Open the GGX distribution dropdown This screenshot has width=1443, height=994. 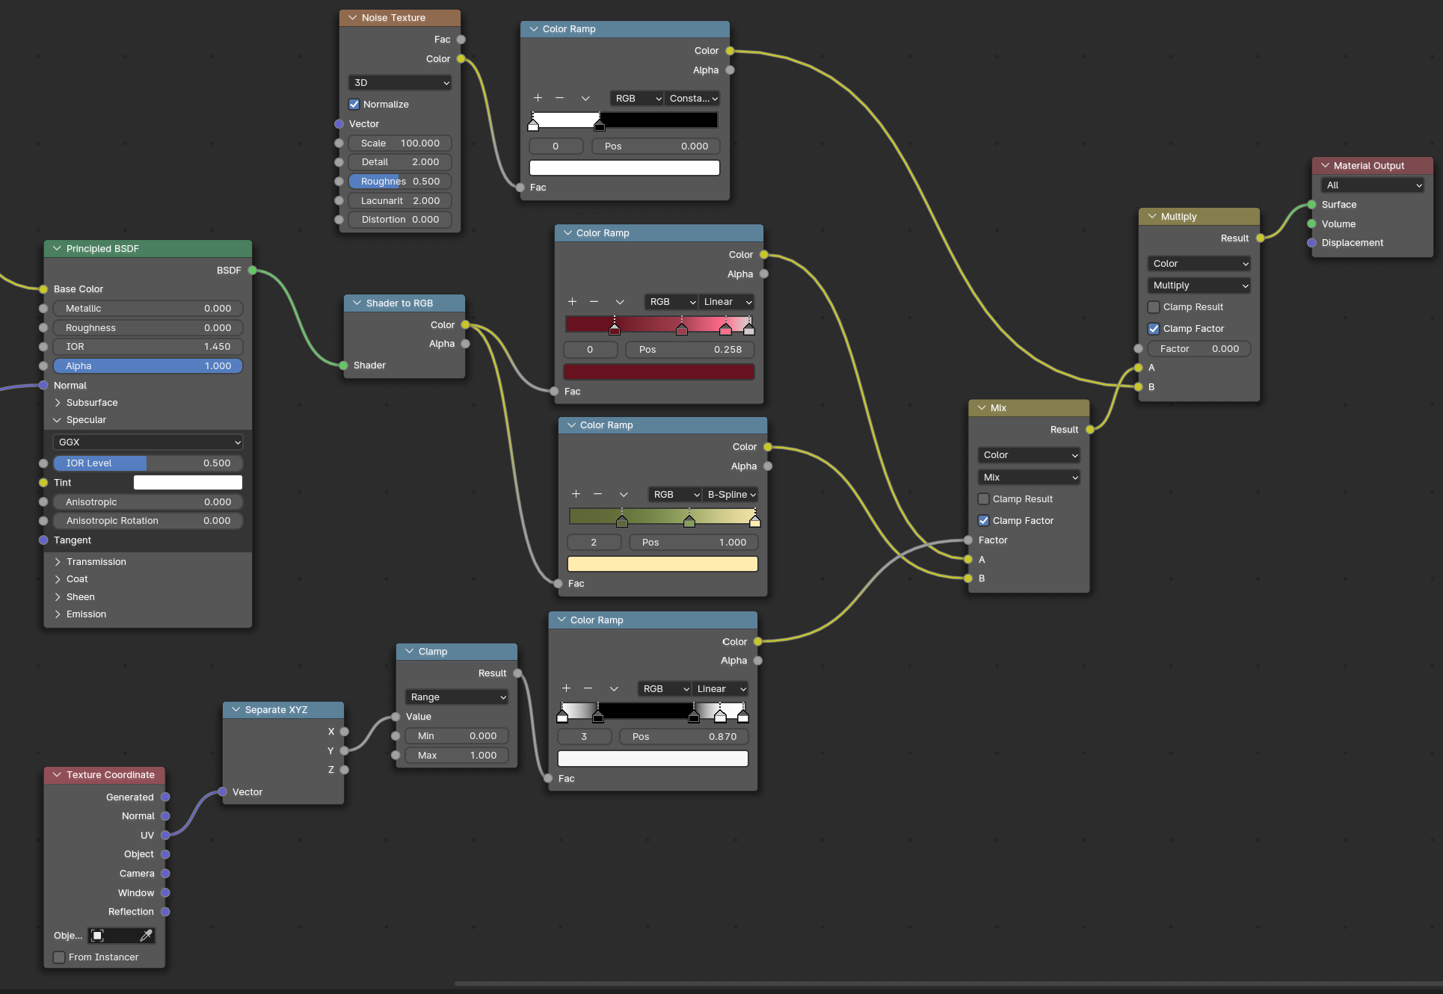(148, 442)
